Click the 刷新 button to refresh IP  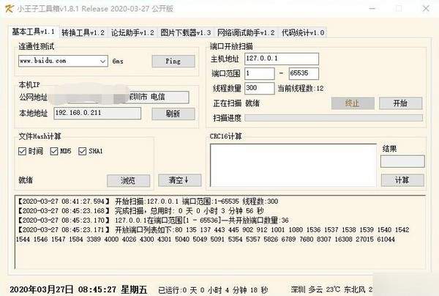173,114
